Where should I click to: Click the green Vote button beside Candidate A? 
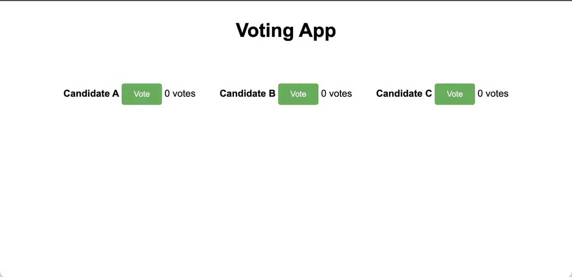point(141,94)
